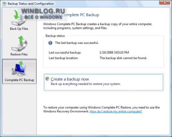
Task: Click the Windows Complete PC Backup heading
Action: click(x=71, y=15)
